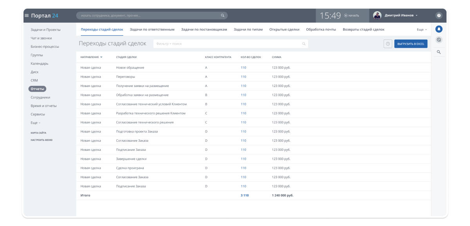This screenshot has width=470, height=226.
Task: Click the Фильтр + поиск field
Action: (x=230, y=44)
